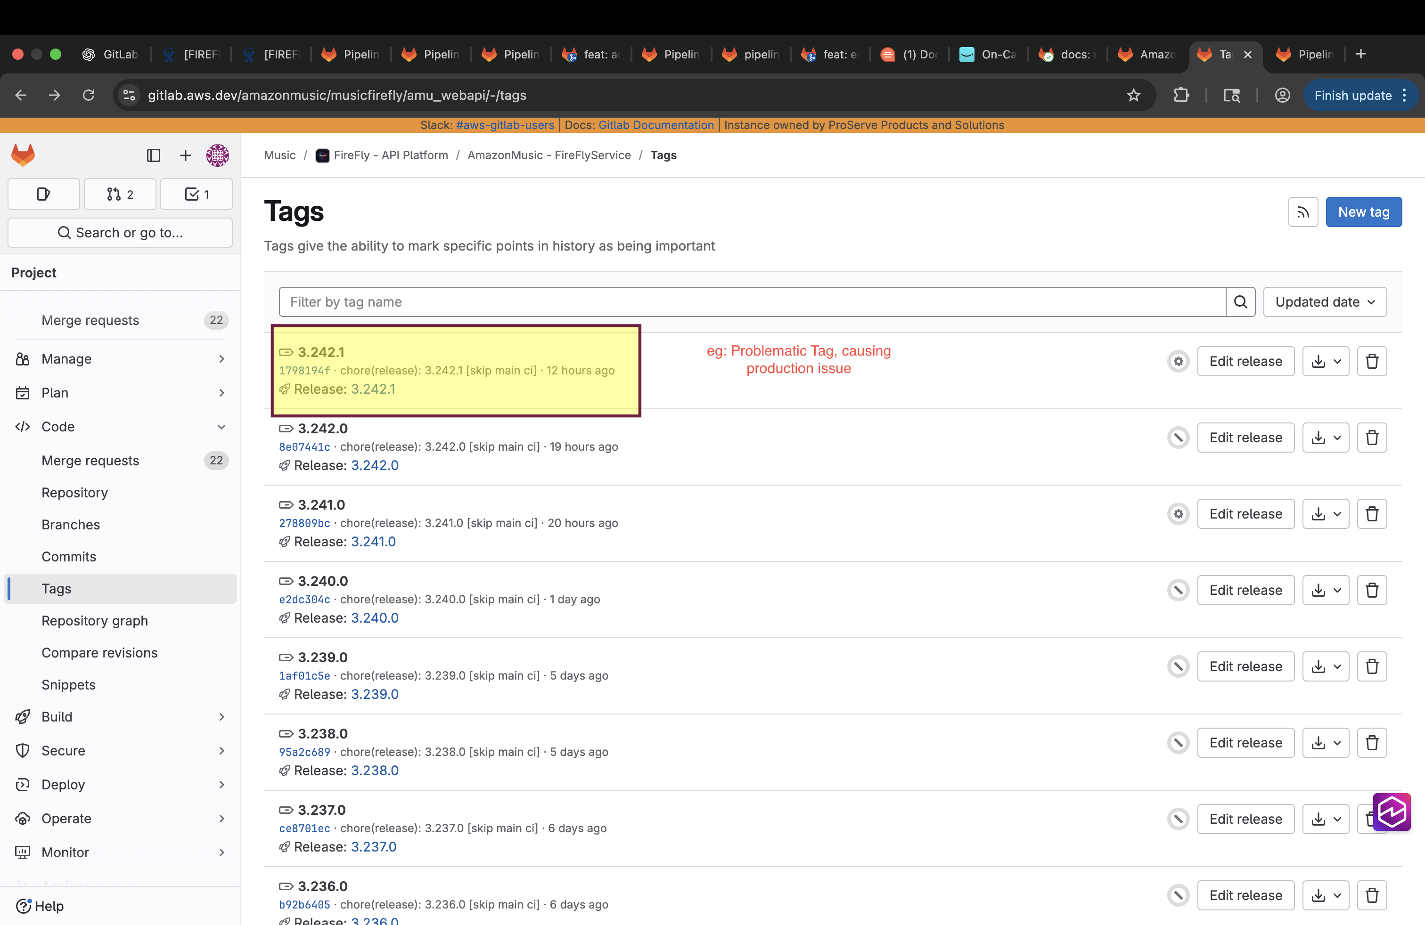Click the sidebar plus create-new icon
The image size is (1425, 925).
[186, 155]
